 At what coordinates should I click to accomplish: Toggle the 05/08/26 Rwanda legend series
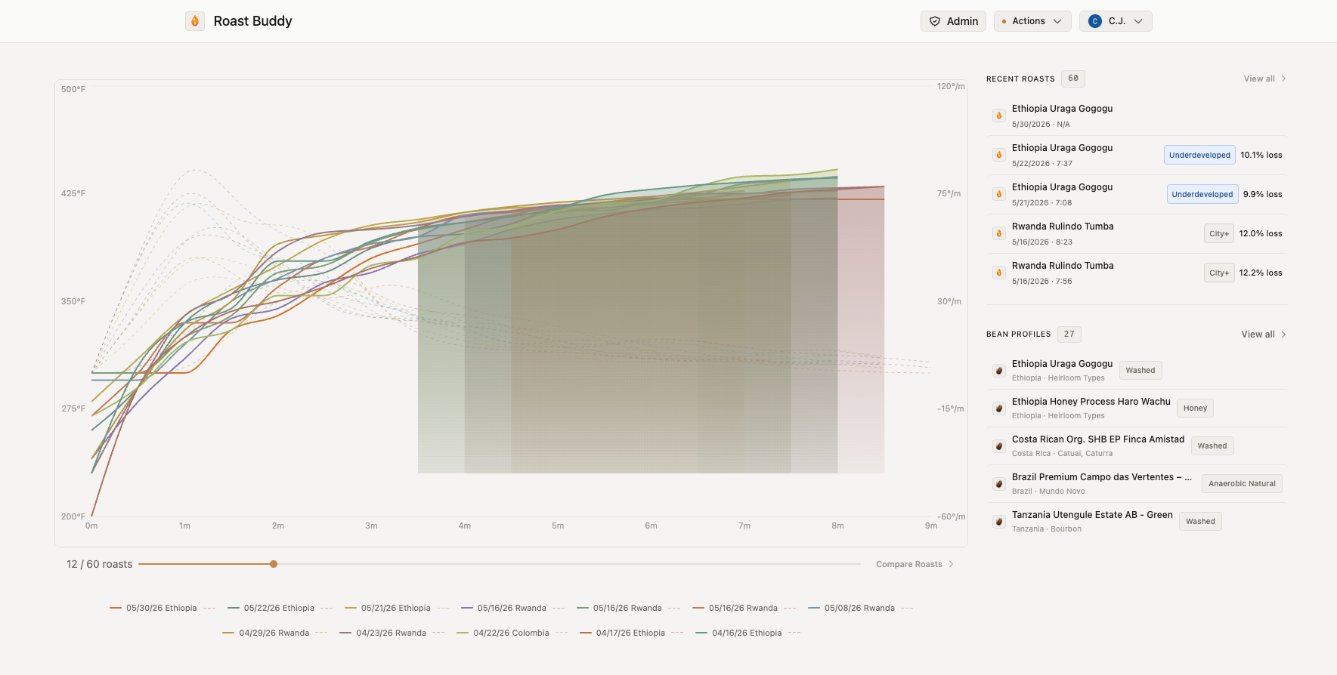click(x=860, y=608)
